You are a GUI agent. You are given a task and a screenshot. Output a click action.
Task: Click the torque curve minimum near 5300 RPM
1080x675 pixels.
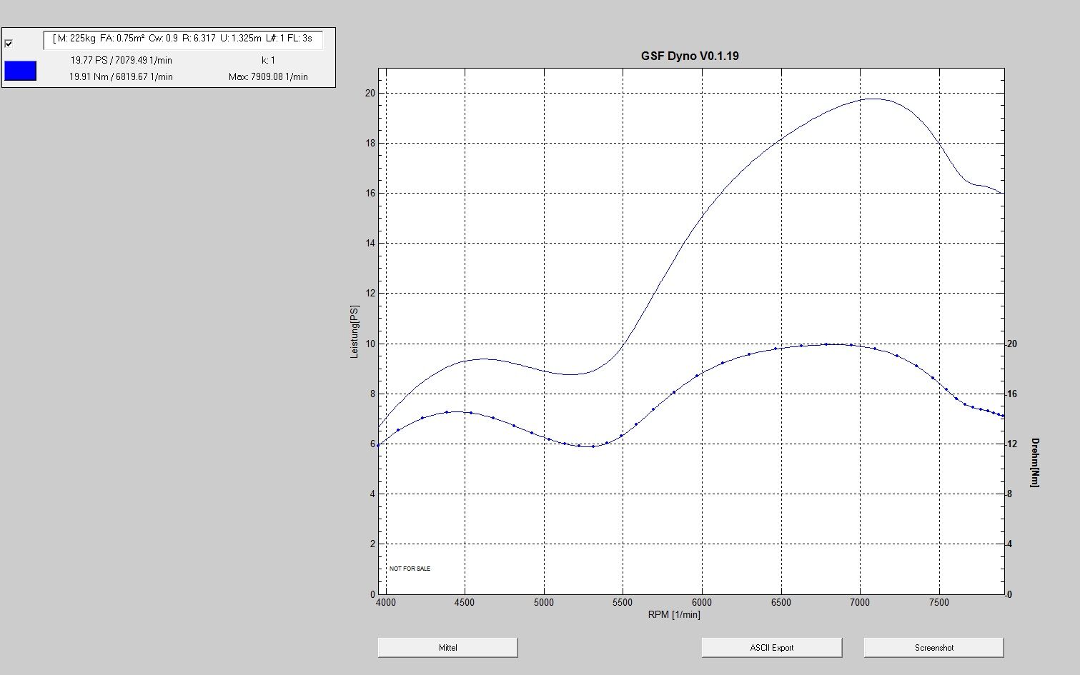(587, 446)
